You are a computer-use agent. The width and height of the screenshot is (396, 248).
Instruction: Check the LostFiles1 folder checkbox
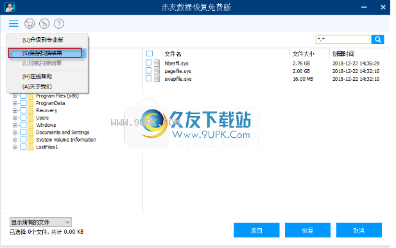point(24,147)
